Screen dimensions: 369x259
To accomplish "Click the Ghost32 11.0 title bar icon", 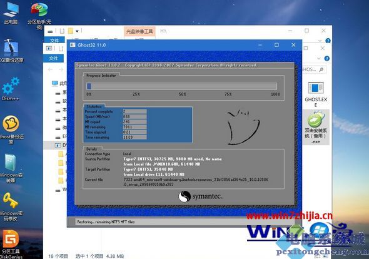I will coord(73,45).
